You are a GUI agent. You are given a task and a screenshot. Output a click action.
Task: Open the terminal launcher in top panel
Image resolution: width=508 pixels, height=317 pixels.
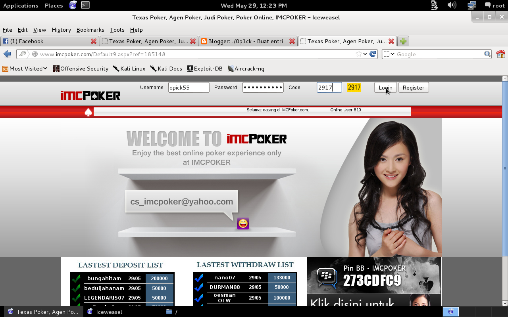[85, 5]
